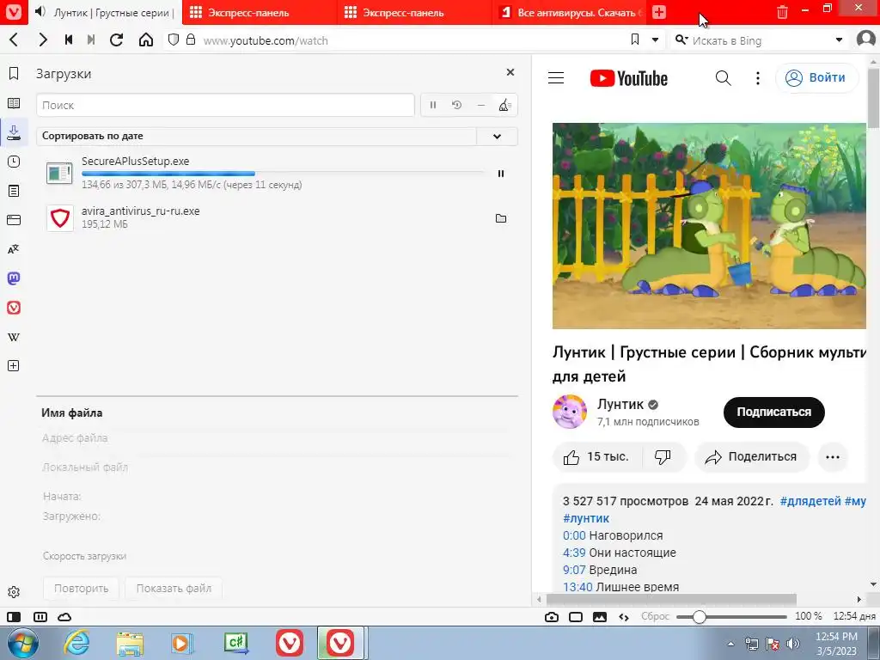This screenshot has height=660, width=880.
Task: Pause SecureAPlusSetup.exe download
Action: 501,174
